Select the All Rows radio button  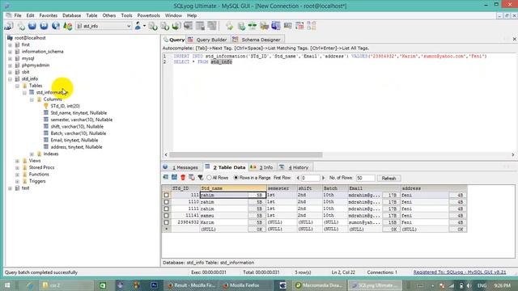[x=209, y=178]
